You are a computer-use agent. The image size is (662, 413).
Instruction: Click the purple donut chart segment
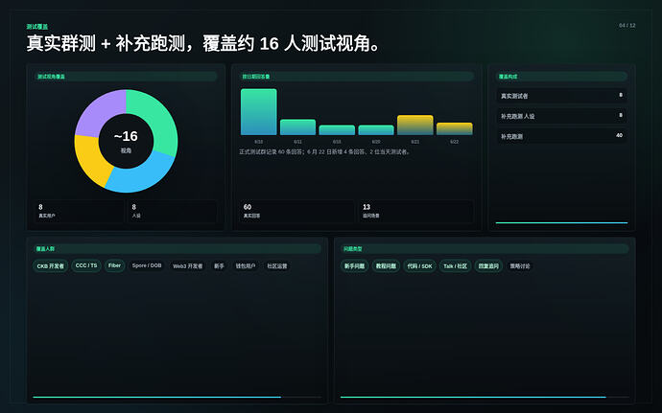(x=98, y=110)
